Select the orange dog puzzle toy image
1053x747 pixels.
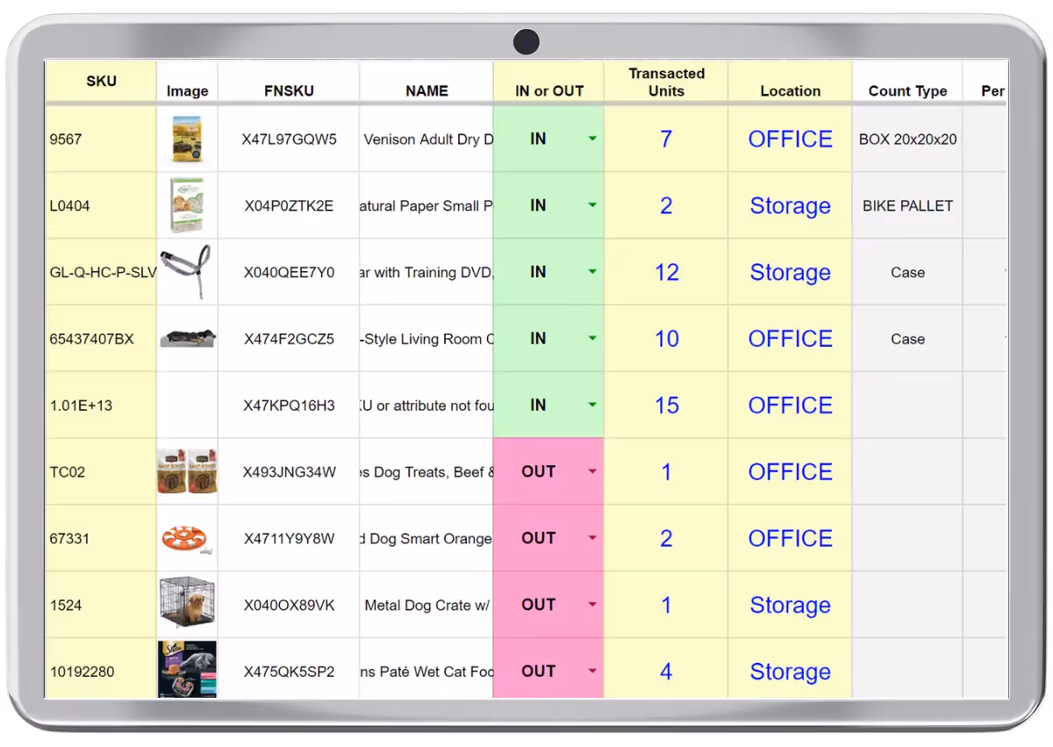click(187, 538)
